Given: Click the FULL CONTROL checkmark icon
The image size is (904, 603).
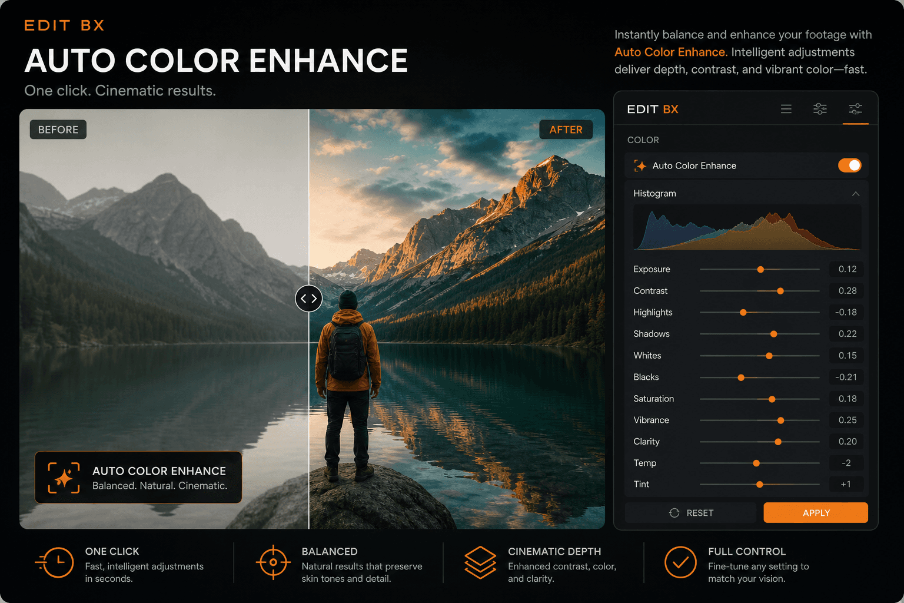Looking at the screenshot, I should (x=680, y=562).
